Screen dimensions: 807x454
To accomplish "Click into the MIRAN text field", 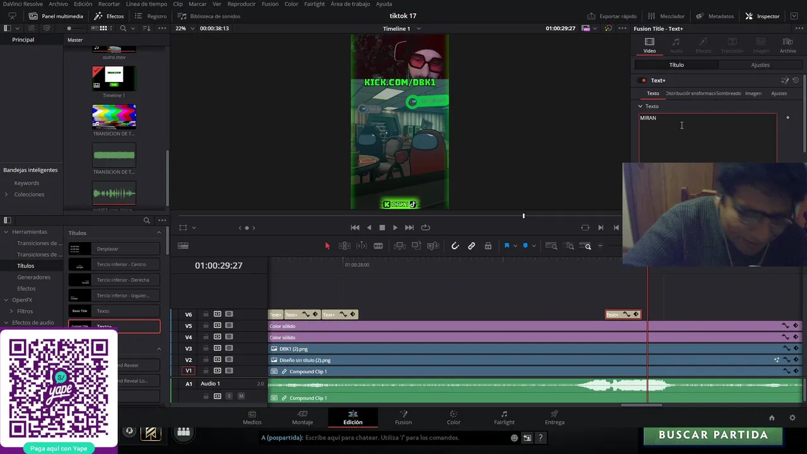I will pos(707,139).
